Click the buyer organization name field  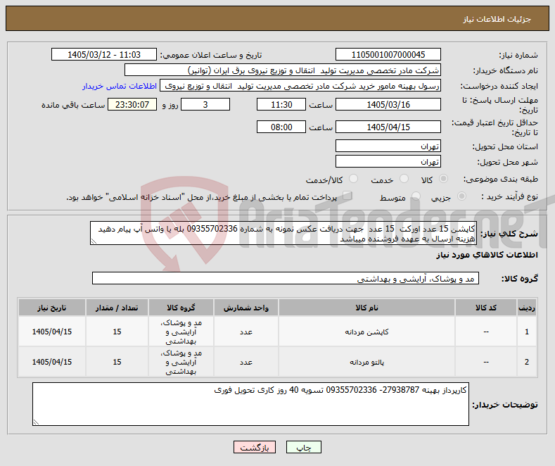(283, 70)
